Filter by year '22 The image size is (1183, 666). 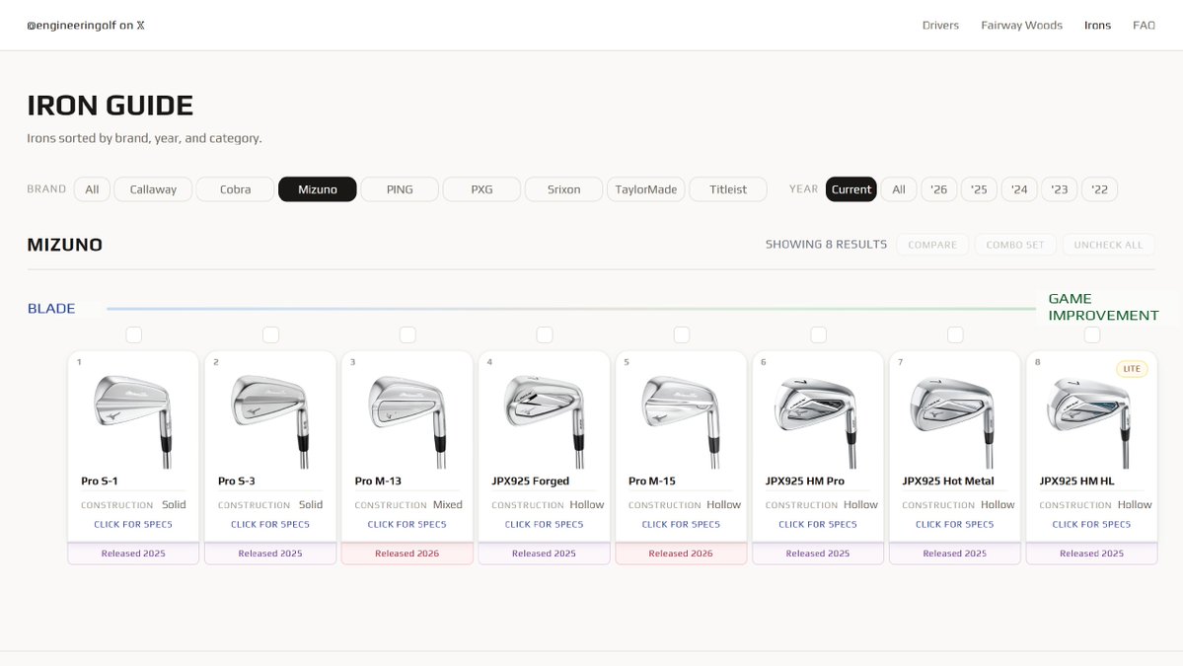pos(1100,189)
